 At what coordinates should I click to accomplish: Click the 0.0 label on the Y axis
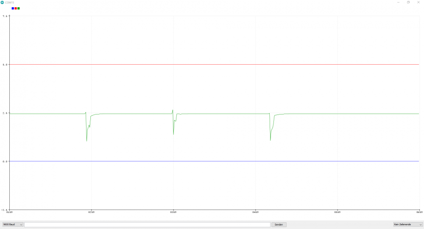point(5,161)
